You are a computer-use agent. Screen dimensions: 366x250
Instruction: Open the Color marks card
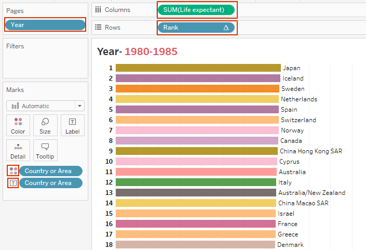(x=18, y=125)
